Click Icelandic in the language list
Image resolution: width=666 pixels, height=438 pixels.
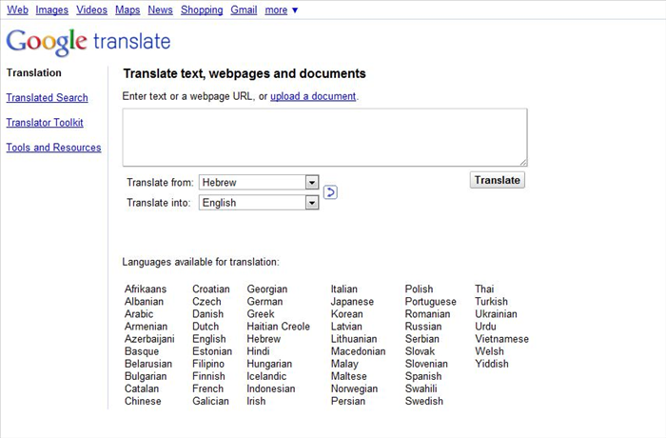coord(266,376)
